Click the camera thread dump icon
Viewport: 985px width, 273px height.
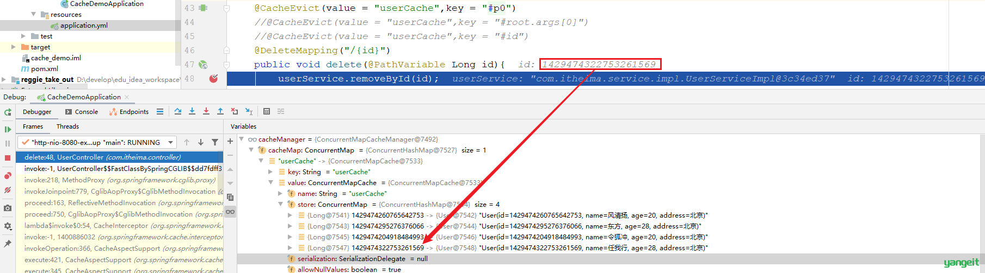point(8,208)
